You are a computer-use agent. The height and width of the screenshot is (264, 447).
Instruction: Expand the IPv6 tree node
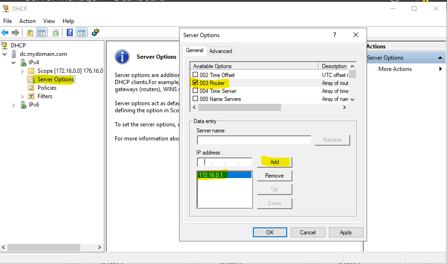point(13,105)
